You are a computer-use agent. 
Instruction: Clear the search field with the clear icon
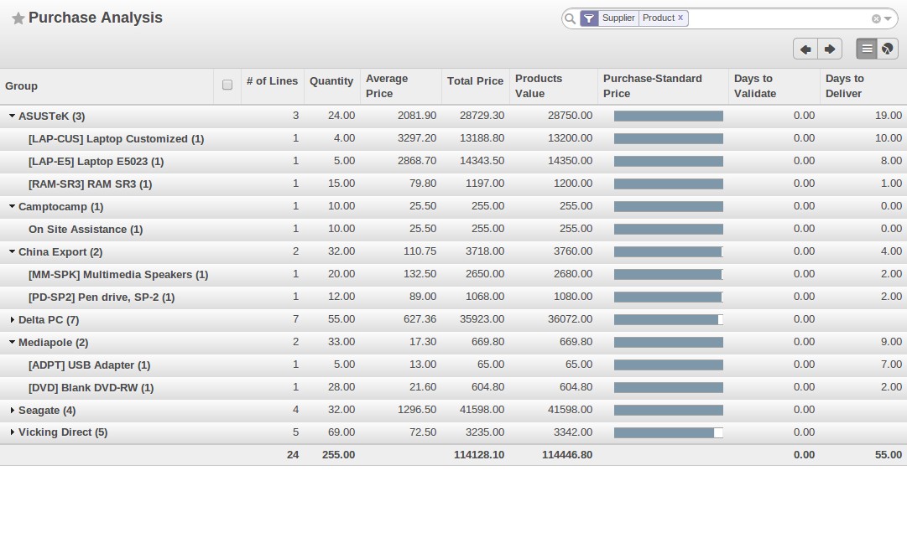876,19
